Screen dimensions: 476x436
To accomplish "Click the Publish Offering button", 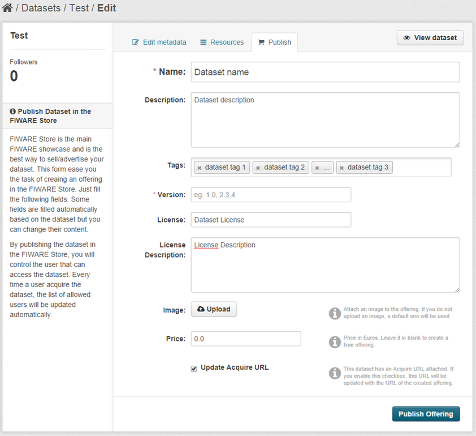I will click(426, 414).
